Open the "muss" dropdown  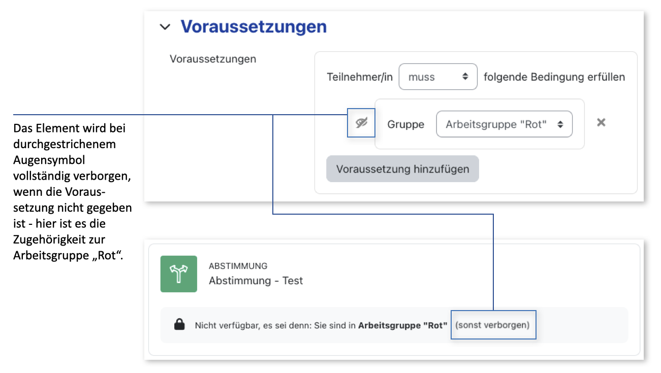click(x=437, y=77)
